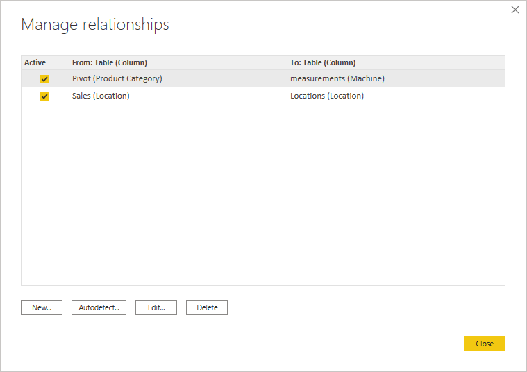This screenshot has width=527, height=372.
Task: Run Autodetect... for relationships
Action: [99, 307]
